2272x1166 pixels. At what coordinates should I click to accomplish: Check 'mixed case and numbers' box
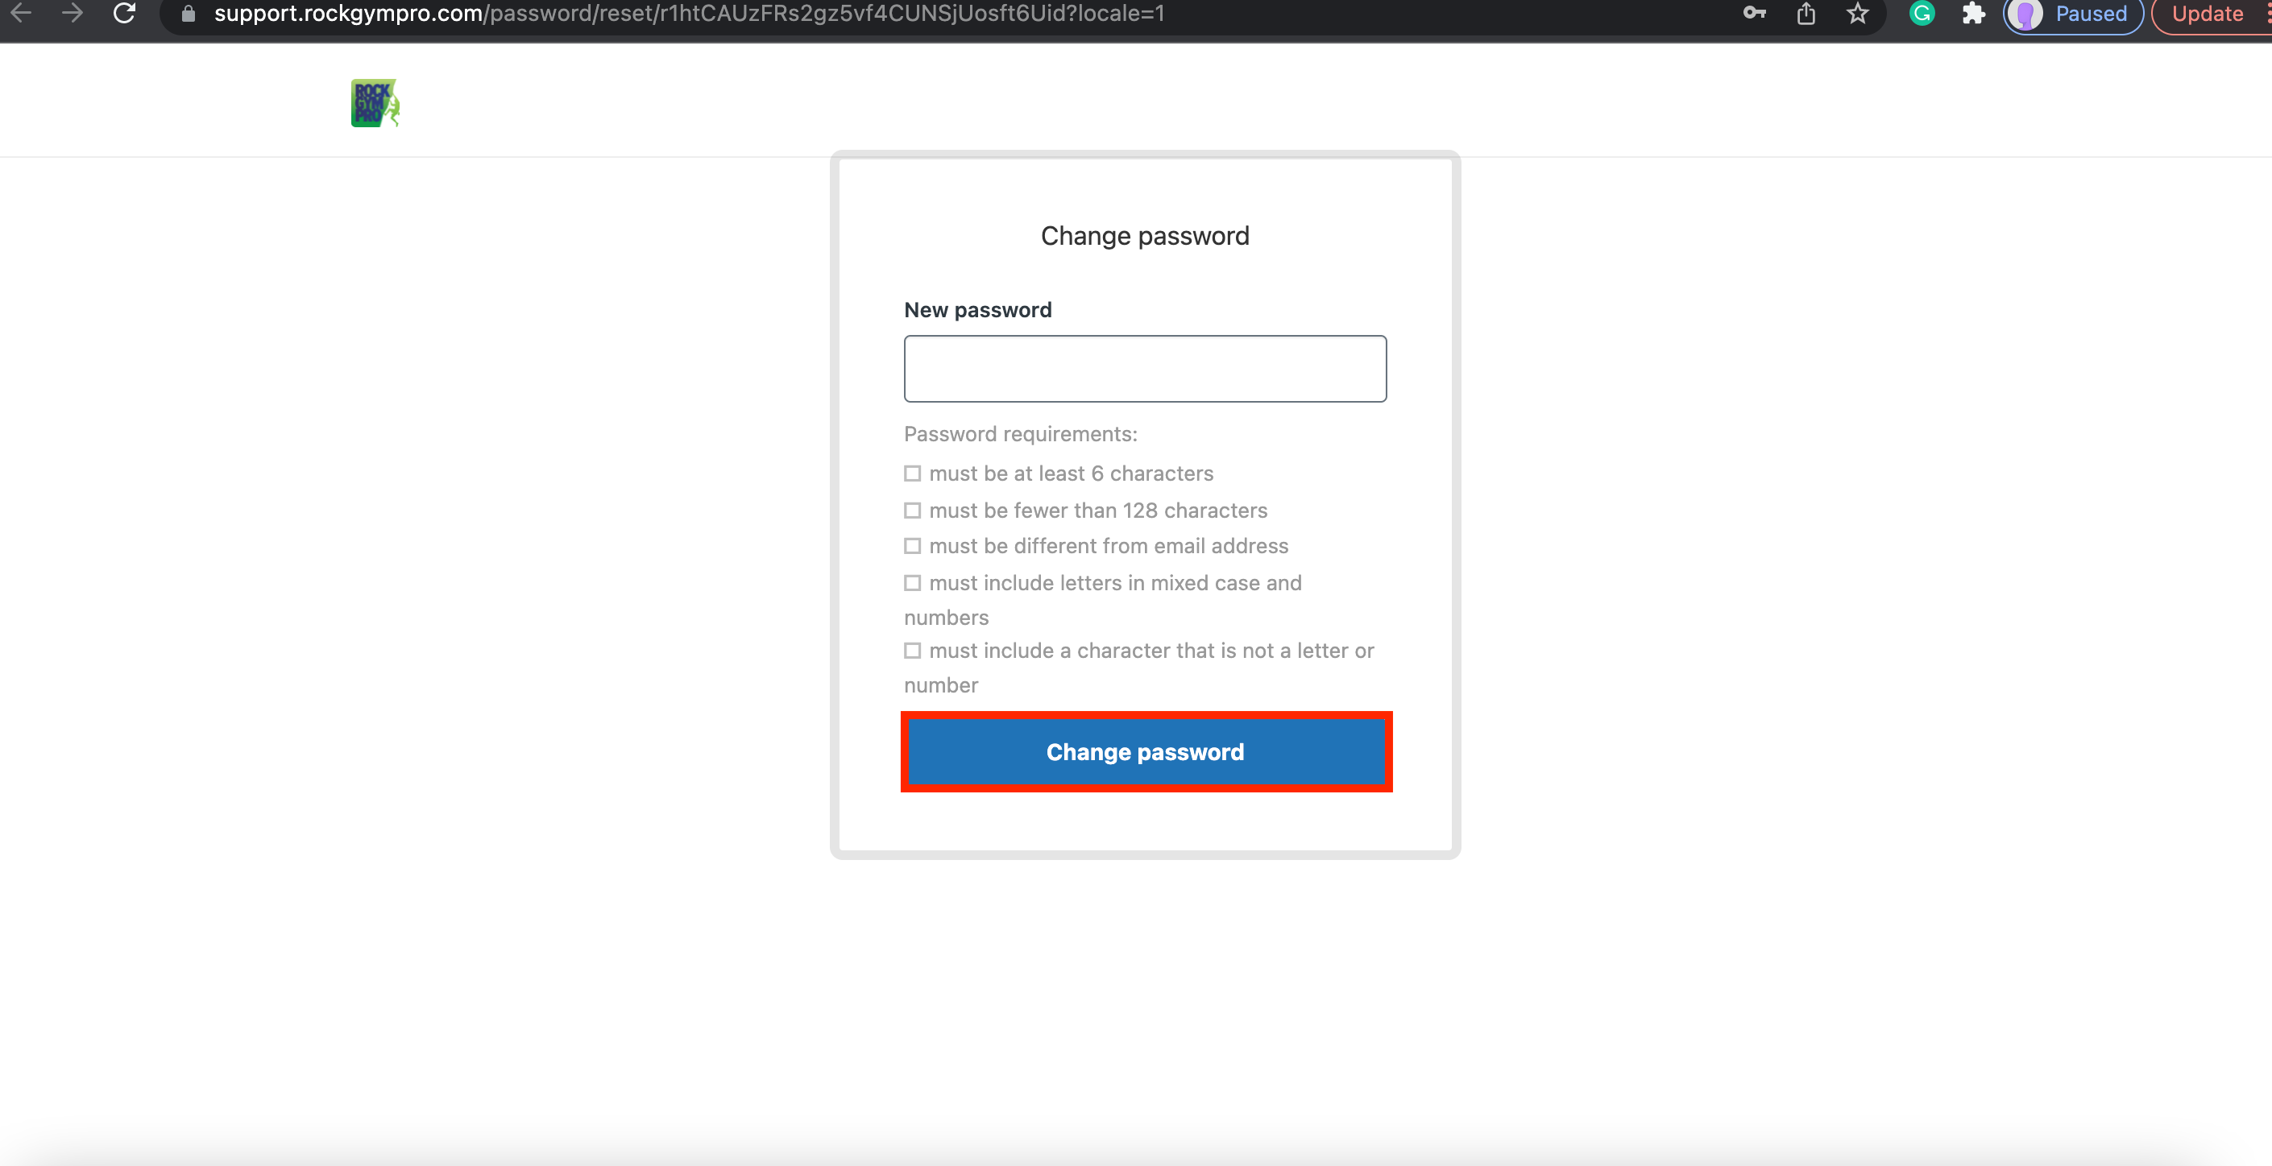click(x=912, y=584)
